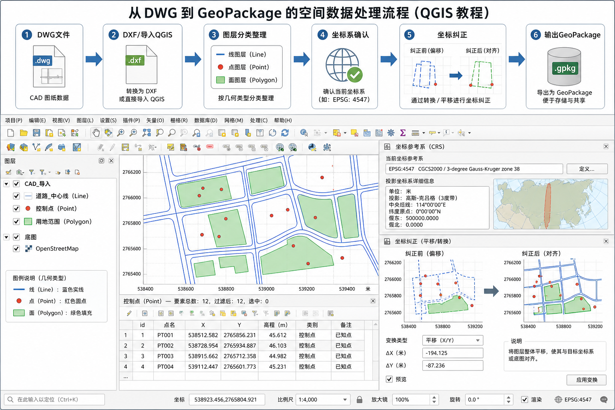This screenshot has height=410, width=615.
Task: Open the 变换类型 平移 (X/Y) dropdown
Action: coord(453,340)
